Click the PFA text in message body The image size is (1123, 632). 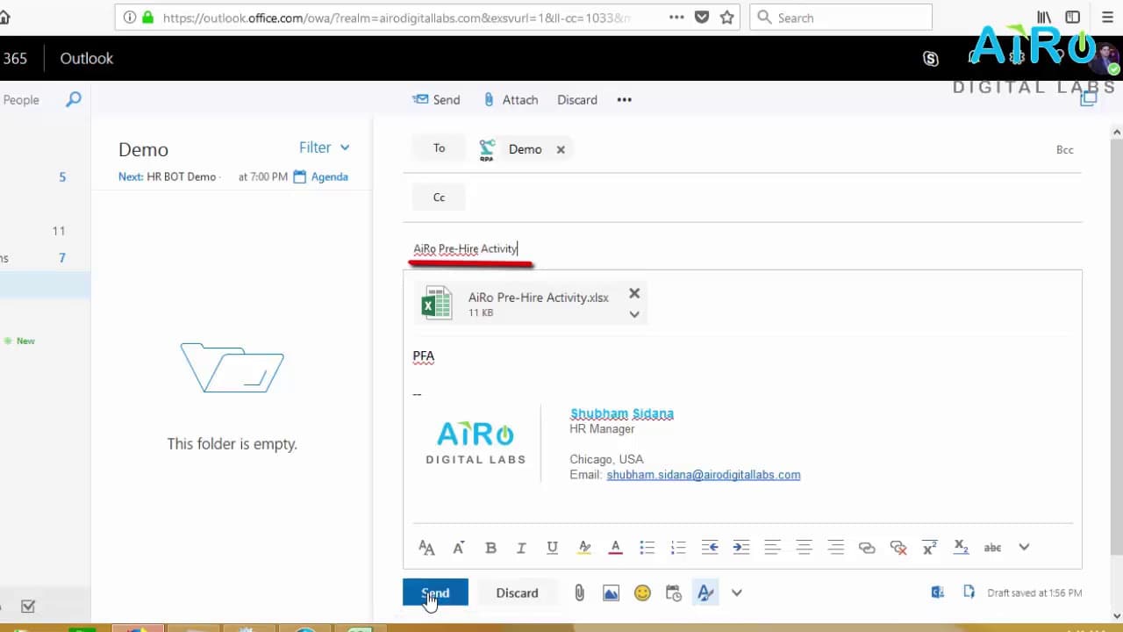424,356
